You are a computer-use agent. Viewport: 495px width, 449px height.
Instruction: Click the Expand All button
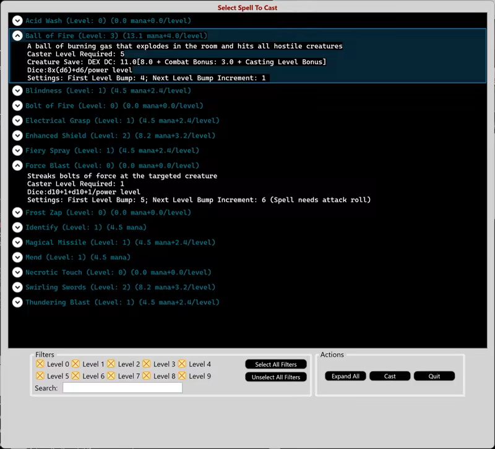coord(345,376)
